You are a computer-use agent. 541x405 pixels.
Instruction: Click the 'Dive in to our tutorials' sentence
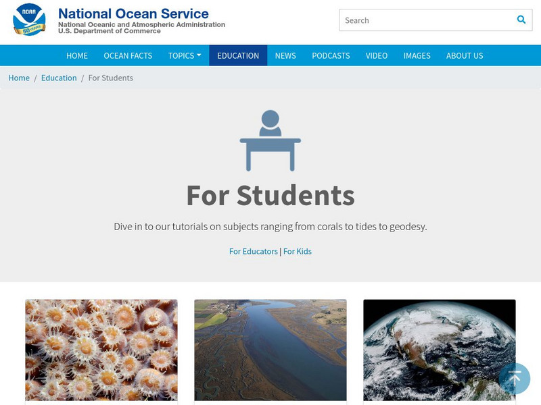tap(270, 227)
